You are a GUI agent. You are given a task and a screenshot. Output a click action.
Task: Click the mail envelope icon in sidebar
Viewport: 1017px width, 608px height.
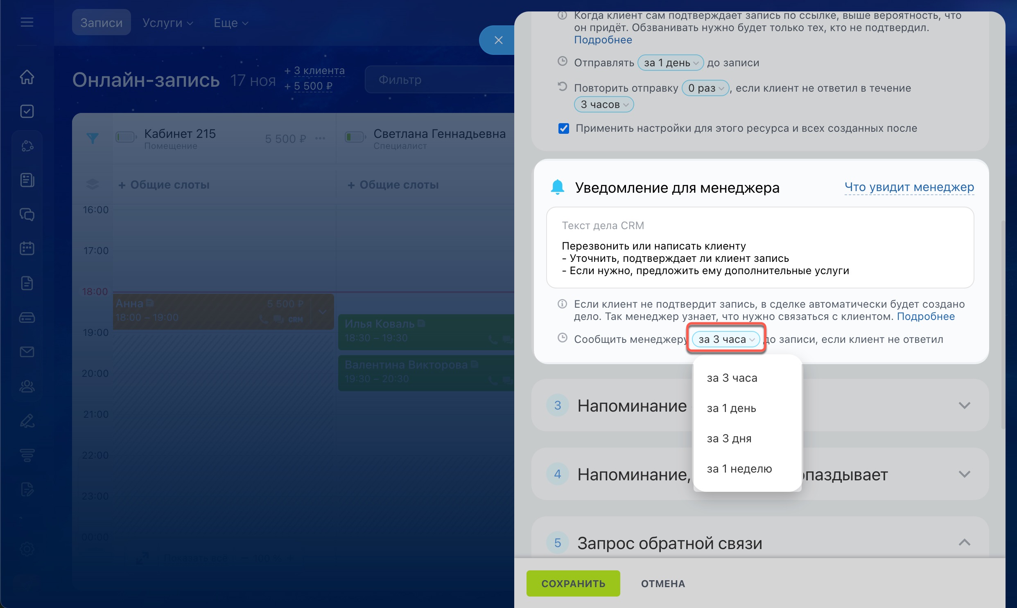click(27, 351)
